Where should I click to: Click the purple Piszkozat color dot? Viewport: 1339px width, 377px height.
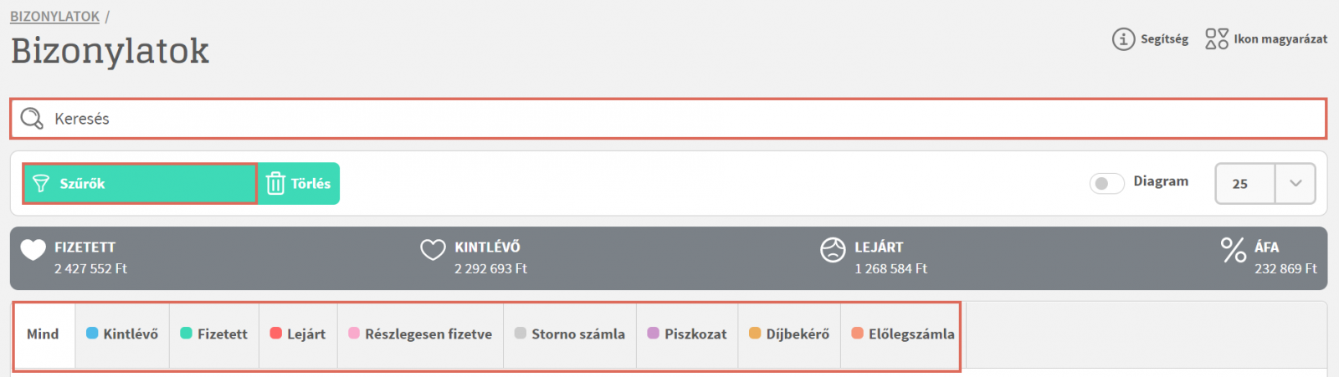tap(654, 333)
